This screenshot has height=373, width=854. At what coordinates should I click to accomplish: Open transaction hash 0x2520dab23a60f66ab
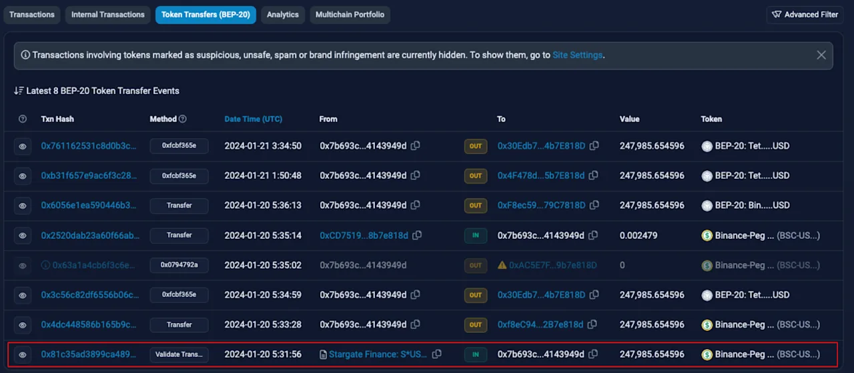coord(90,236)
